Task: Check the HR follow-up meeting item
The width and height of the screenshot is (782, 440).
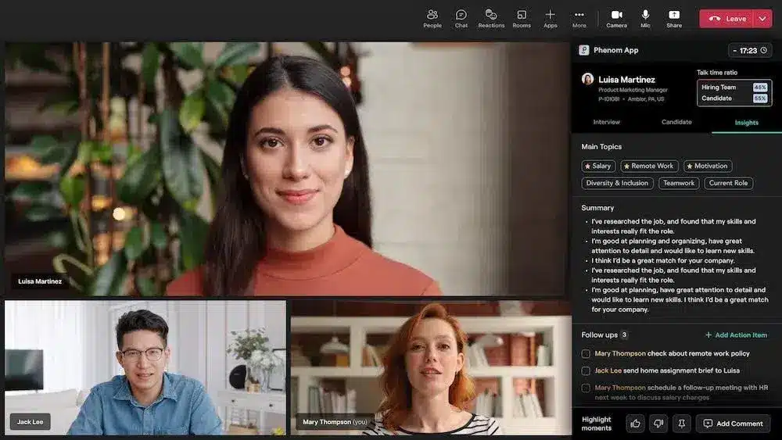Action: [x=586, y=388]
